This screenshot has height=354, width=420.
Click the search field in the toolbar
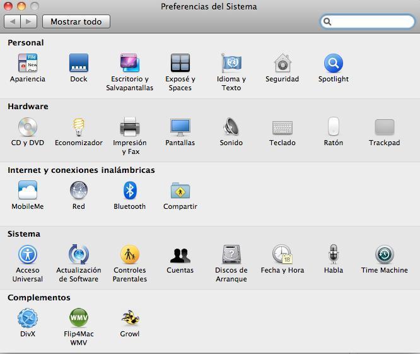pyautogui.click(x=372, y=21)
